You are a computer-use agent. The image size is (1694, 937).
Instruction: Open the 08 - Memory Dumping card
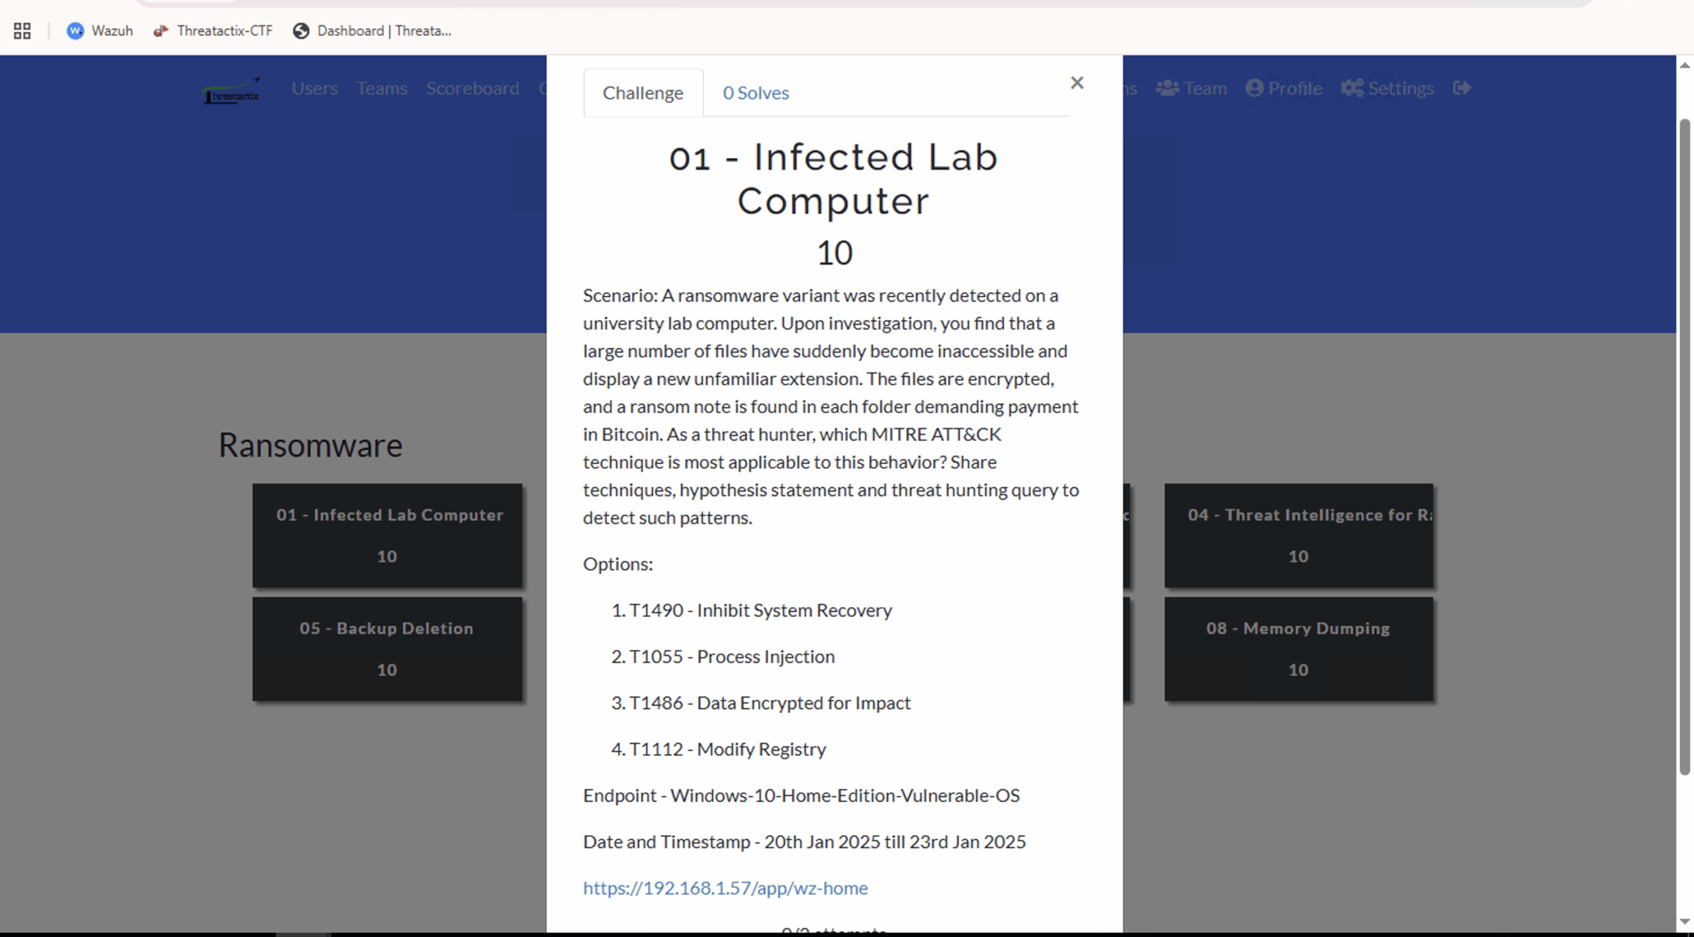pyautogui.click(x=1298, y=649)
